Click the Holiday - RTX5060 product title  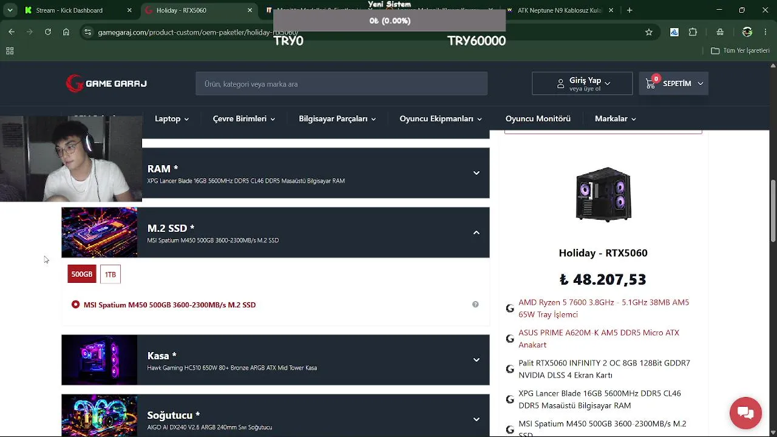tap(603, 253)
